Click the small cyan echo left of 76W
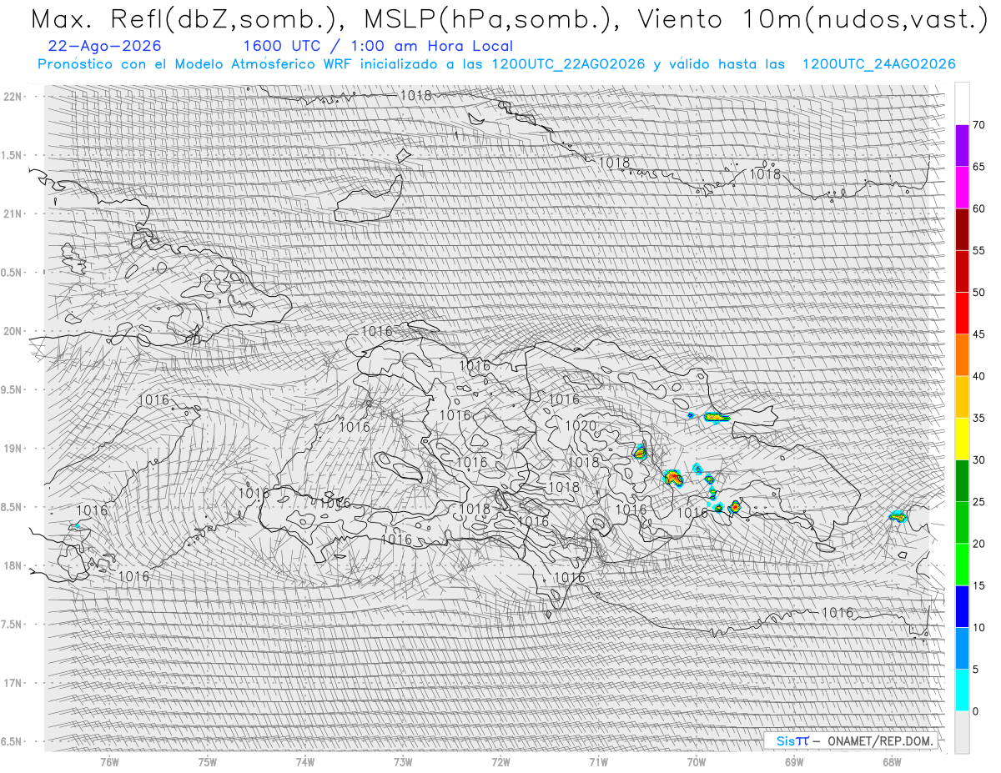The image size is (1001, 773). point(78,525)
